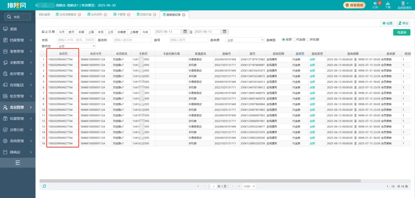The image size is (415, 198).
Task: Open the page size 1000 dropdown
Action: tap(249, 186)
